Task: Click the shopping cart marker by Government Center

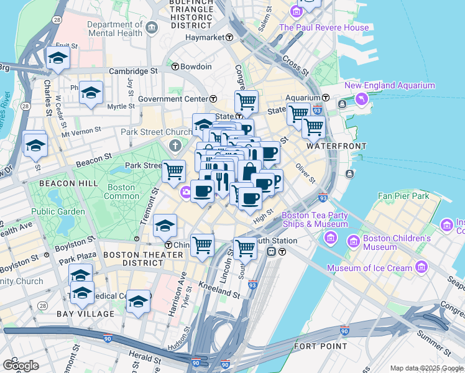Action: [x=246, y=104]
